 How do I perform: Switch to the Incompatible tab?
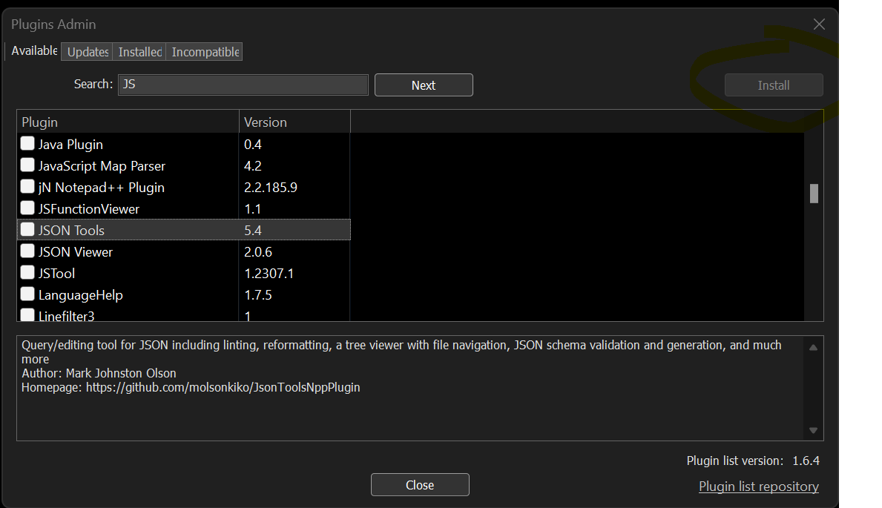pos(203,51)
